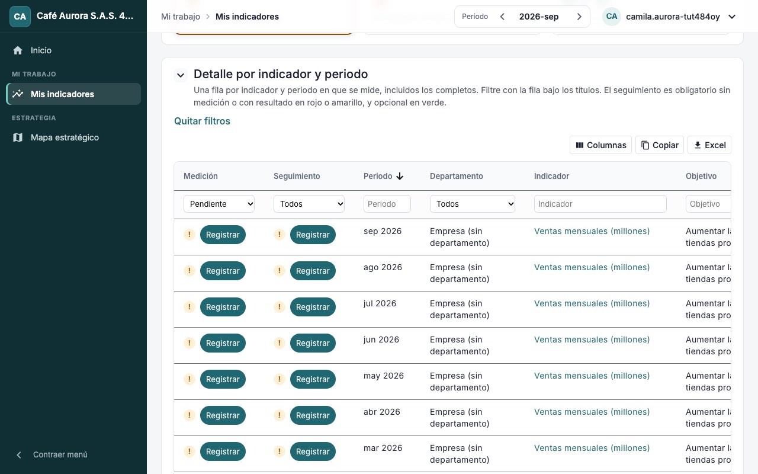The width and height of the screenshot is (758, 474).
Task: Click the Café Aurora CA logo badge
Action: click(x=20, y=17)
